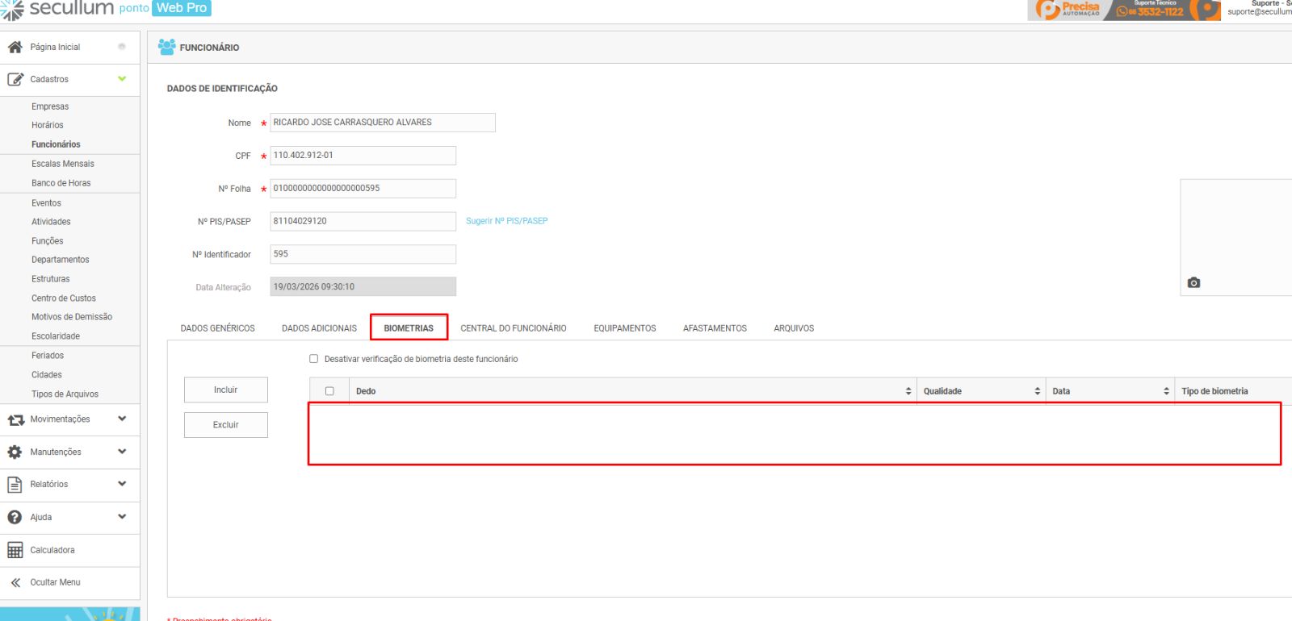Open the Afastamentos tab
The width and height of the screenshot is (1292, 621).
pyautogui.click(x=715, y=328)
